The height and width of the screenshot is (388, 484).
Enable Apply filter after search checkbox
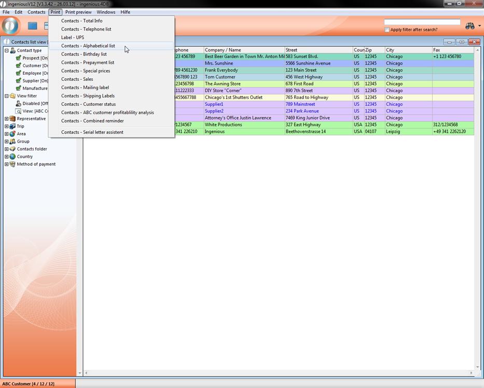pyautogui.click(x=387, y=30)
